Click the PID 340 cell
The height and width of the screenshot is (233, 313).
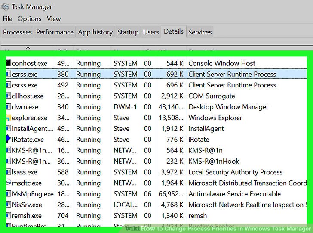[x=63, y=107]
